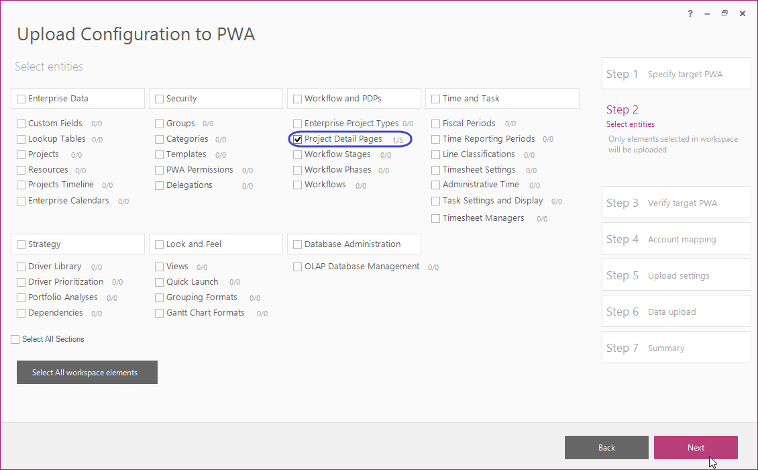Check the Time and Task section checkbox
Viewport: 758px width, 470px height.
point(435,99)
